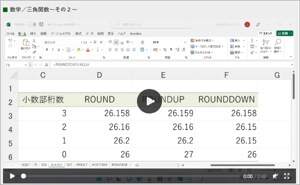
Task: Click the insert function fx icon
Action: (x=46, y=65)
